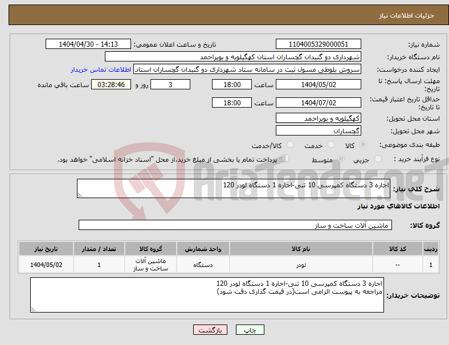Click the -- product code cell

click(398, 265)
